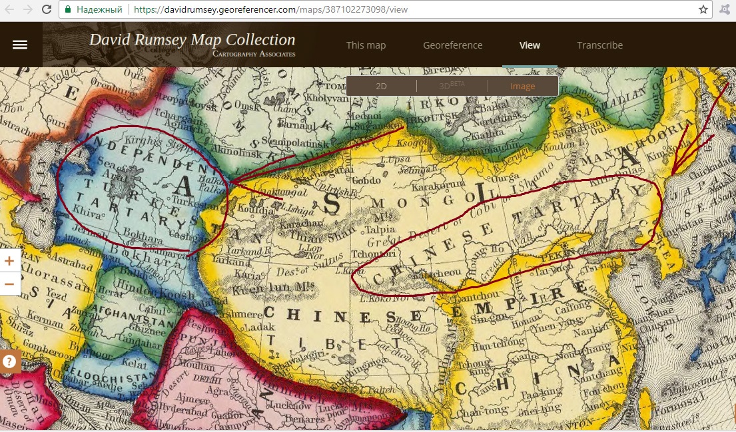Open the Transcribe tab
Image resolution: width=736 pixels, height=432 pixels.
click(600, 45)
